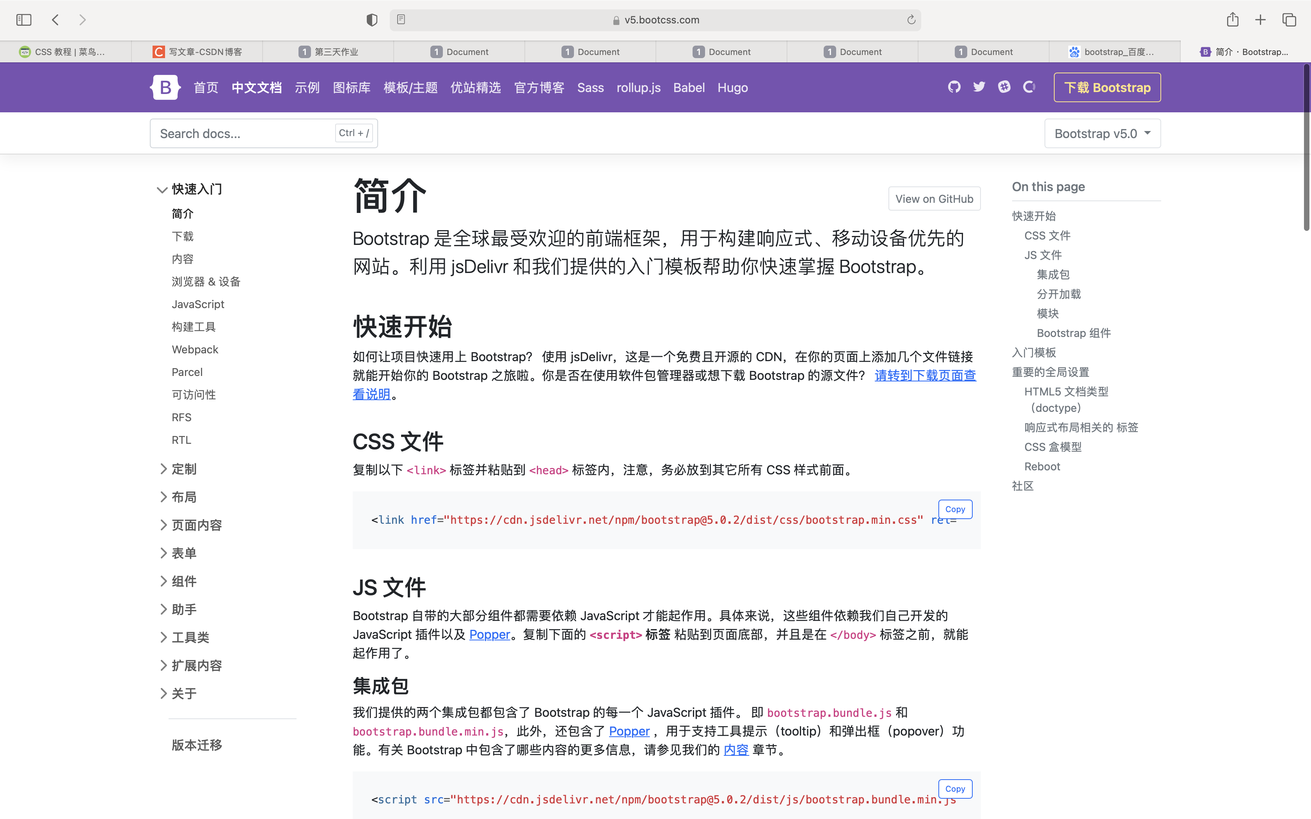Click the 下载 Bootstrap button
Screen dimensions: 1311x819
click(x=1107, y=87)
